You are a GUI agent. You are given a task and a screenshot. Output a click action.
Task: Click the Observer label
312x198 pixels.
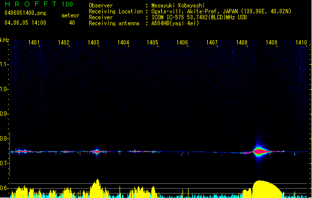tap(101, 5)
